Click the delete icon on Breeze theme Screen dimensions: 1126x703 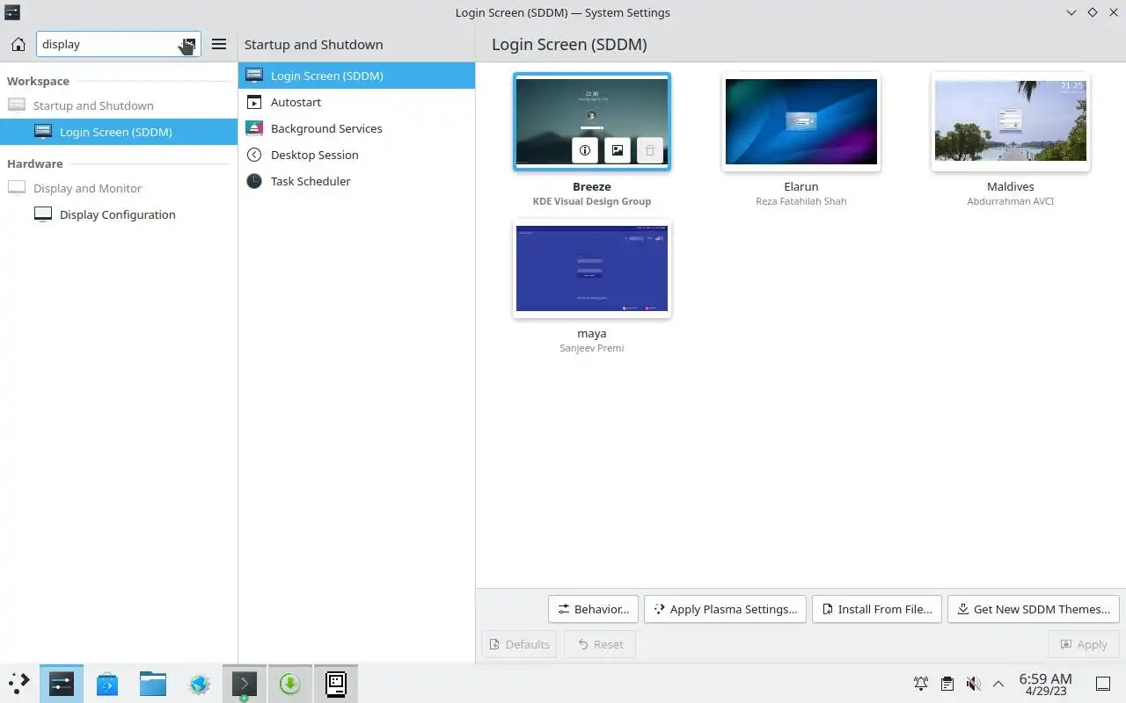[650, 150]
